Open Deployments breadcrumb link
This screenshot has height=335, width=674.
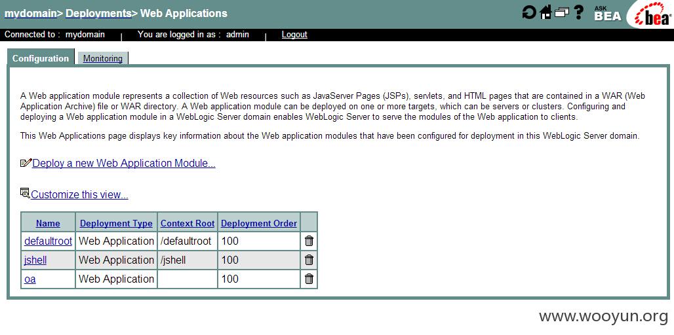(x=98, y=13)
